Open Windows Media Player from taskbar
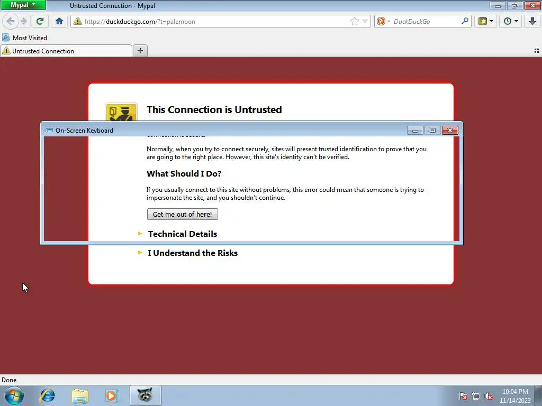The height and width of the screenshot is (406, 542). tap(112, 395)
